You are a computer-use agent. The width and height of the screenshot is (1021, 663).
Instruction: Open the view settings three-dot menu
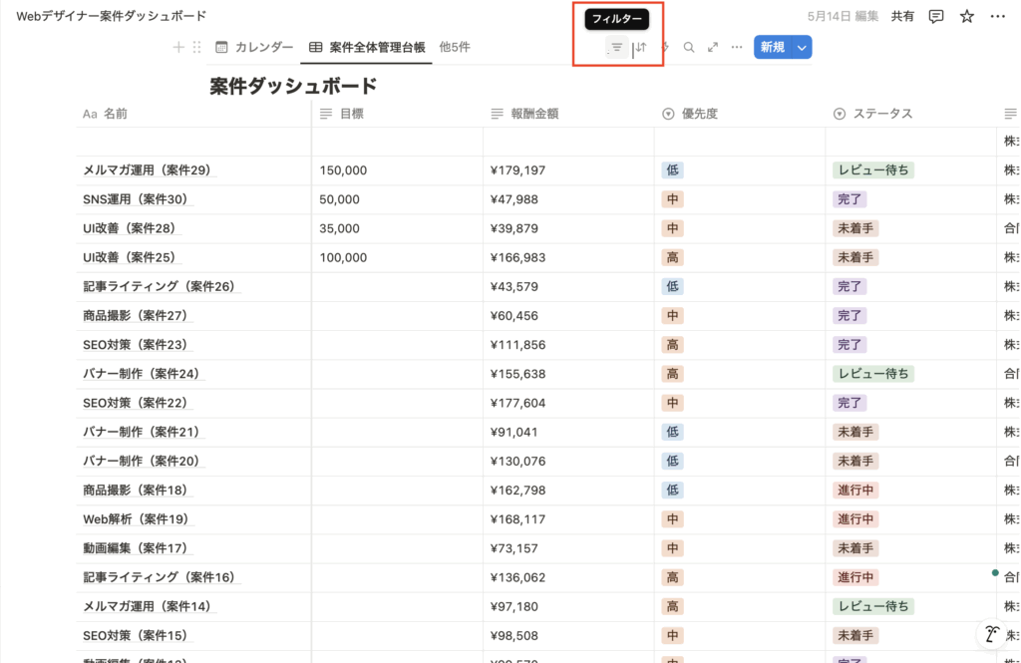[737, 47]
